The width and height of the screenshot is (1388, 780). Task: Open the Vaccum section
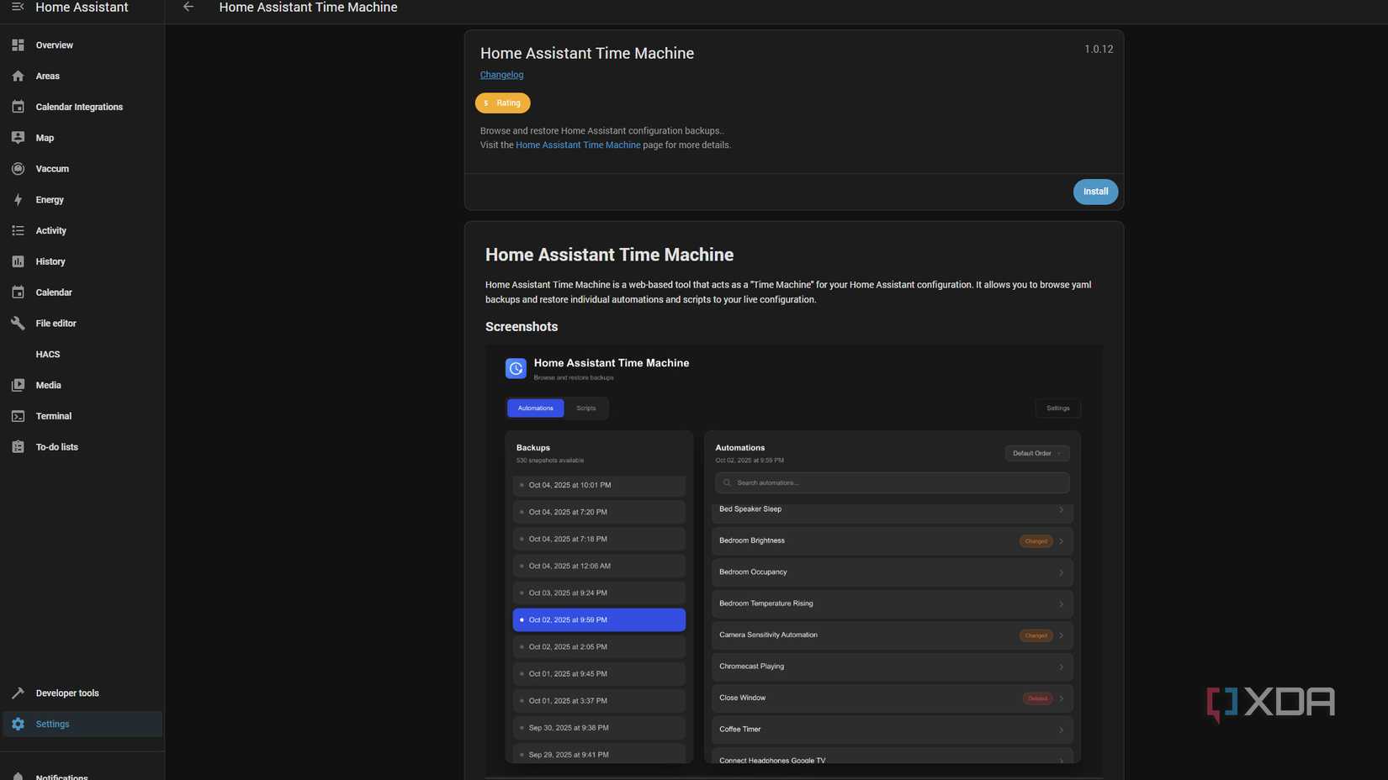[51, 168]
